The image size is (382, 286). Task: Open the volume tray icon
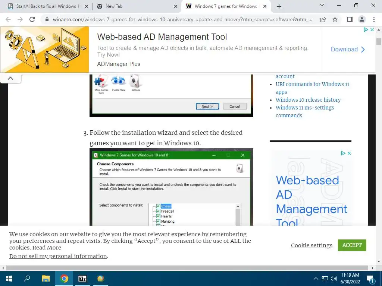coord(334,279)
